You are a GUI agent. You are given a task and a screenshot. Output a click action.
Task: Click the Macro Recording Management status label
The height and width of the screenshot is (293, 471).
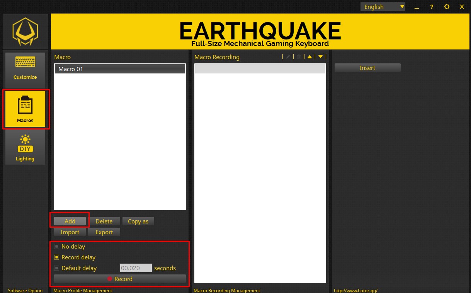pos(227,290)
